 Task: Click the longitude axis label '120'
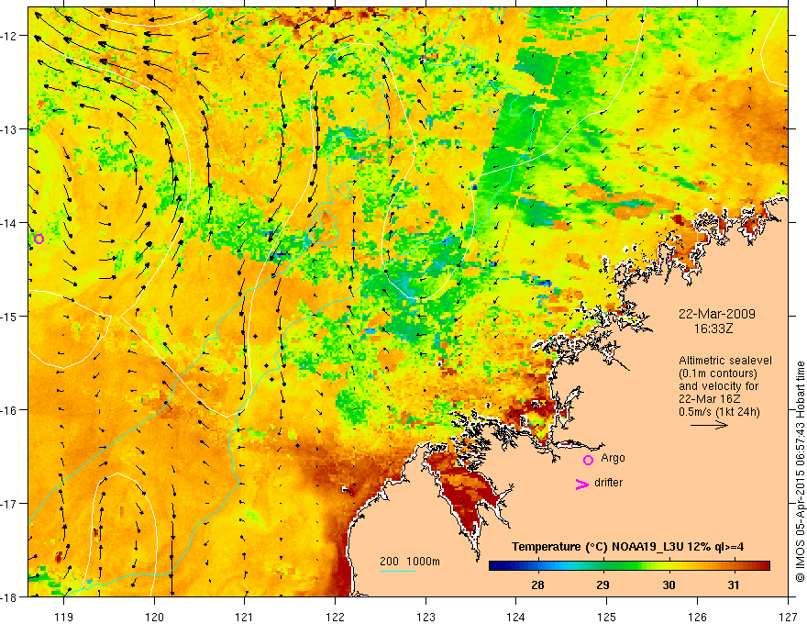[154, 617]
